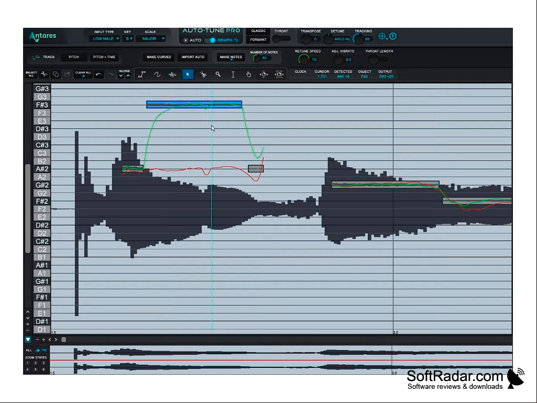This screenshot has width=537, height=403.
Task: Select the Note (waveform) tool
Action: coord(172,74)
